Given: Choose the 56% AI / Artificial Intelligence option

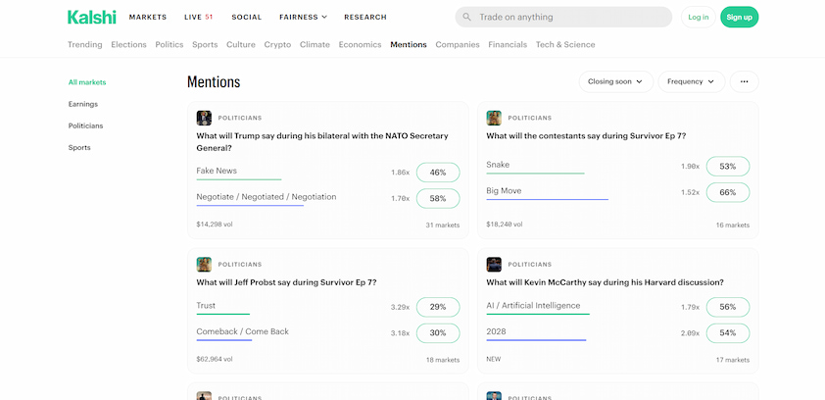Looking at the screenshot, I should coord(728,307).
